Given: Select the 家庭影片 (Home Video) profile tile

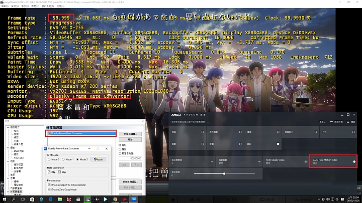Looking at the screenshot, I should [300, 132].
